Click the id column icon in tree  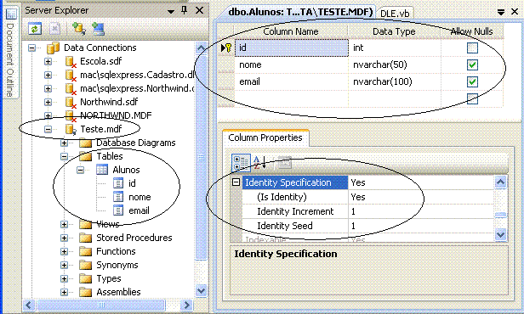pyautogui.click(x=118, y=183)
